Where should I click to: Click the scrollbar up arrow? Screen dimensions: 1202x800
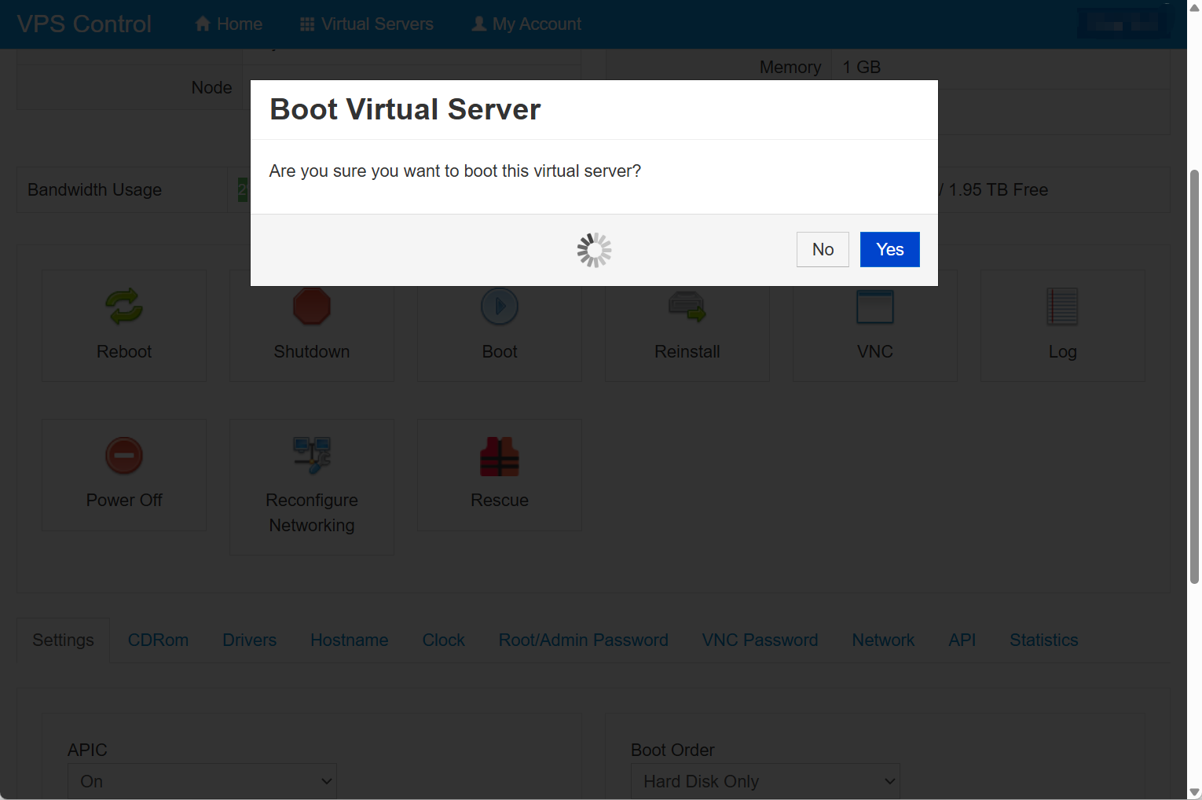1194,7
